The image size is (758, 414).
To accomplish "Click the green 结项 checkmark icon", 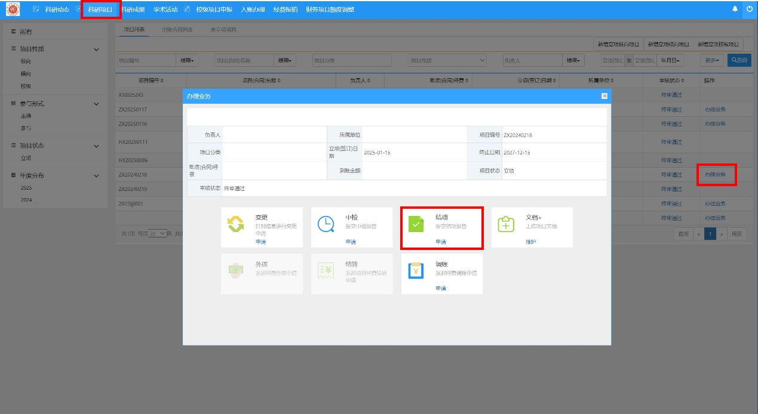I will pos(416,224).
